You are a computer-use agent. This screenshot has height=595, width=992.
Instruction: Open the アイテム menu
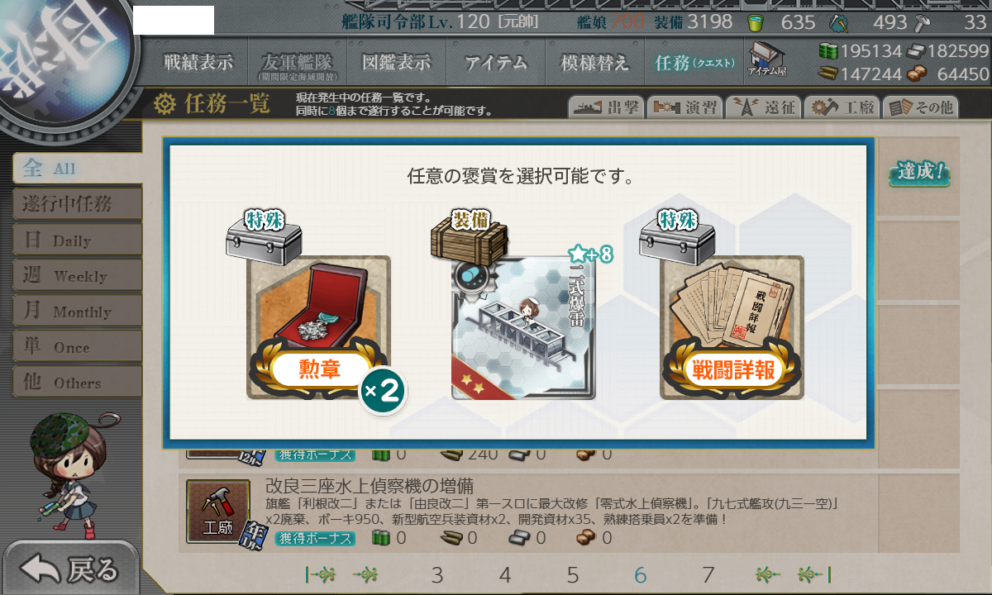pos(495,62)
